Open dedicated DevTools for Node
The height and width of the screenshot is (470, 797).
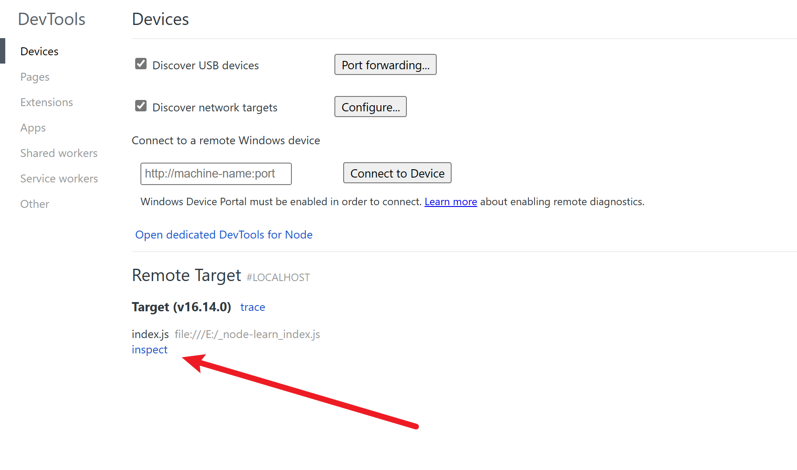pyautogui.click(x=224, y=235)
